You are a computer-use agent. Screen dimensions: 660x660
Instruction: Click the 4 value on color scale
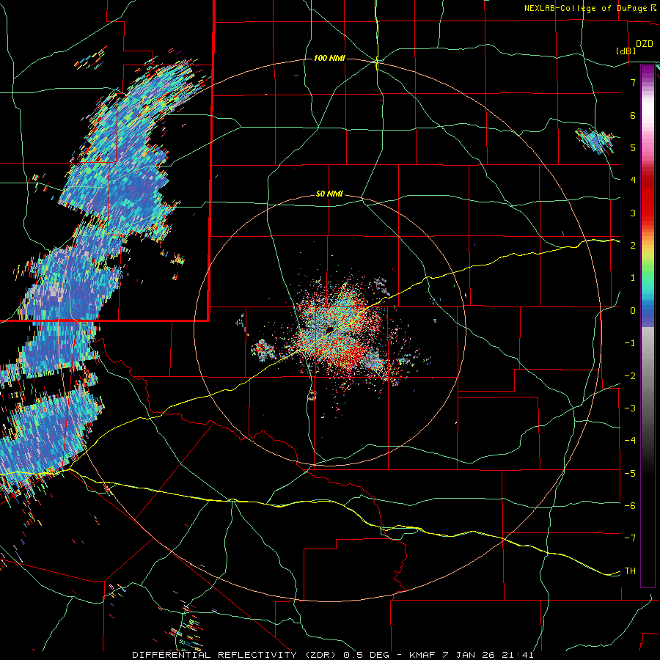pos(633,180)
